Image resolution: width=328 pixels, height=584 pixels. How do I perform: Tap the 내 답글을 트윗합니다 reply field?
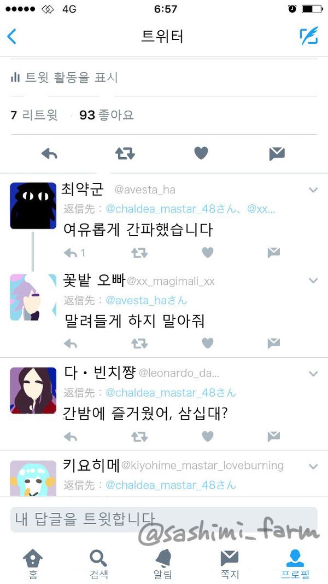pyautogui.click(x=164, y=519)
